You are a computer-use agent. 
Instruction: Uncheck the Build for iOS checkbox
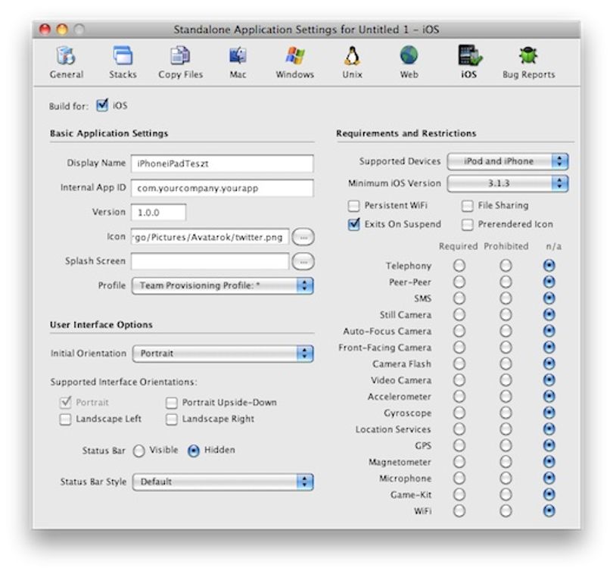(102, 105)
